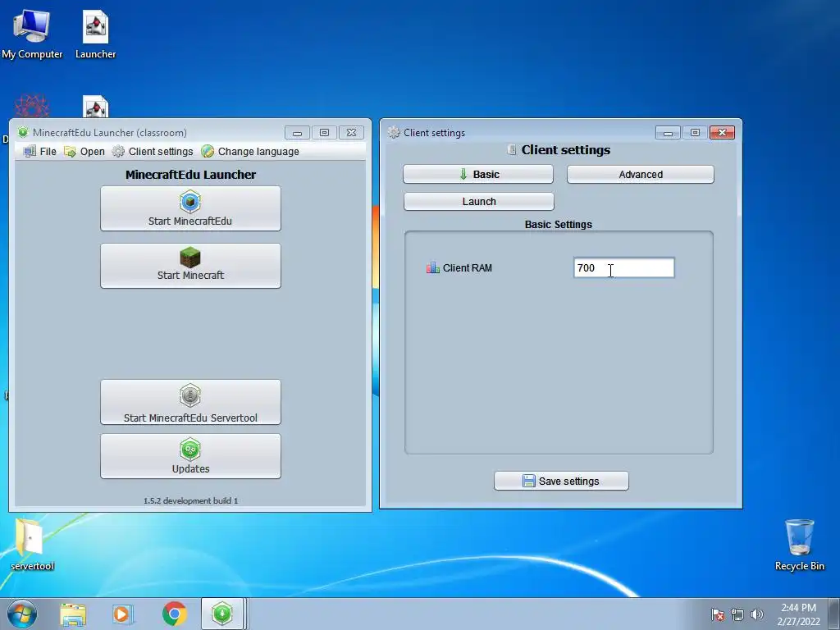This screenshot has height=630, width=840.
Task: Click the green Updates gear icon
Action: 190,450
